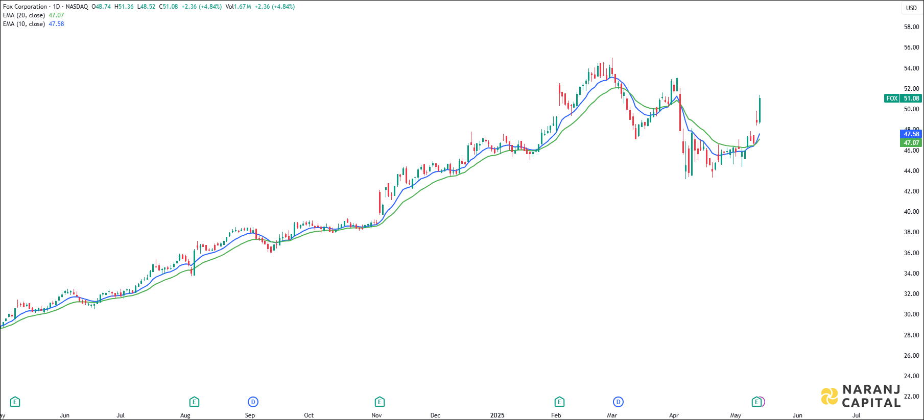
Task: Open the earnings marker near August
Action: [x=194, y=402]
